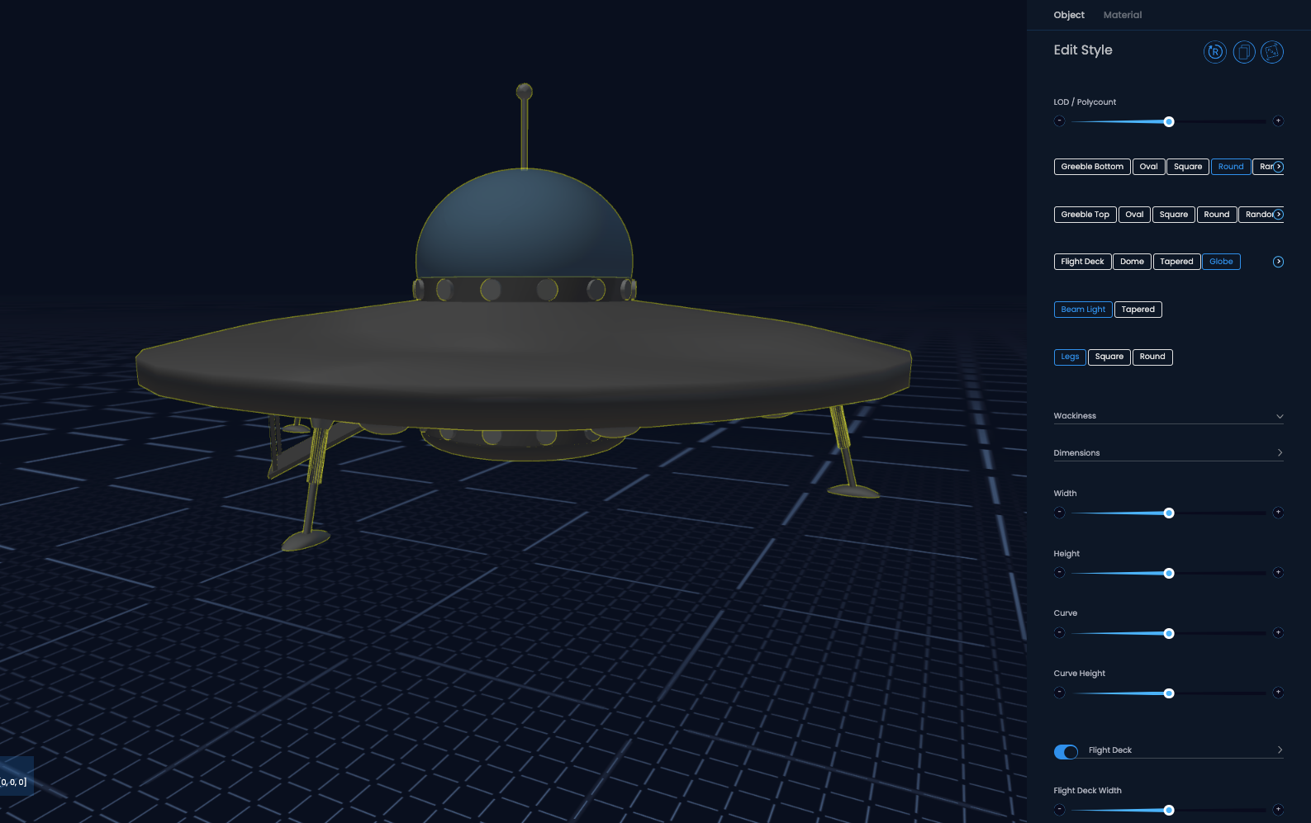
Task: Increase Width using its plus icon
Action: point(1278,513)
